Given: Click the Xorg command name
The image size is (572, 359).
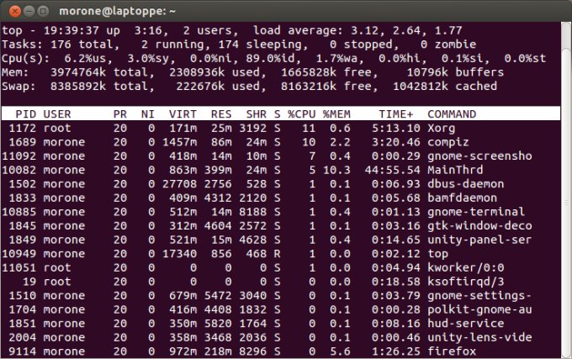Looking at the screenshot, I should point(442,129).
